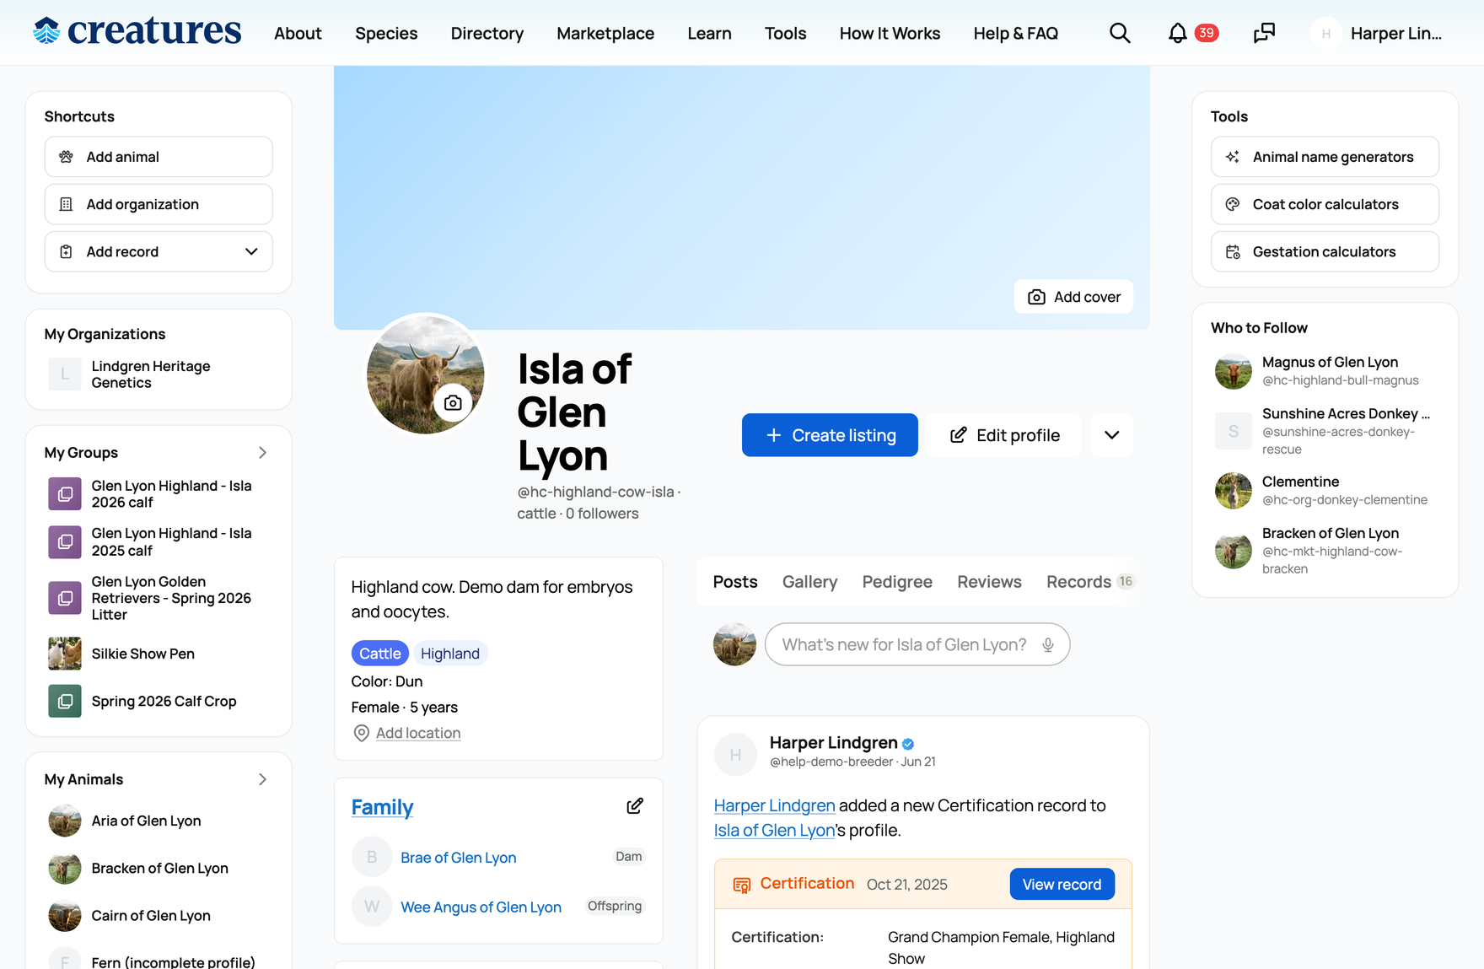Expand My Animals with chevron arrow
This screenshot has width=1484, height=969.
(262, 779)
